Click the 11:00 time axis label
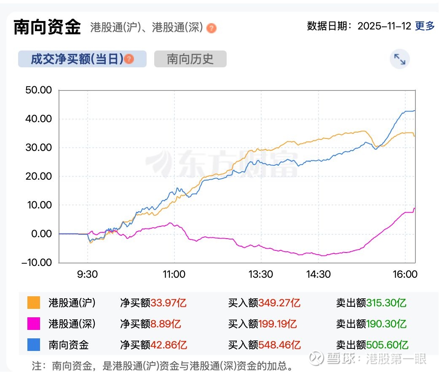The image size is (439, 372). point(174,274)
